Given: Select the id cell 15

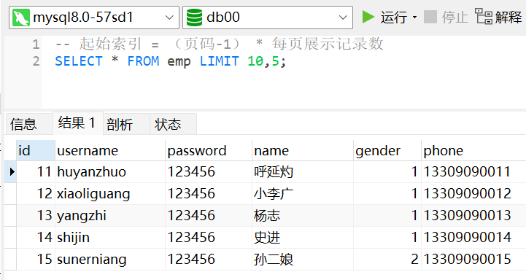Looking at the screenshot, I should [36, 259].
